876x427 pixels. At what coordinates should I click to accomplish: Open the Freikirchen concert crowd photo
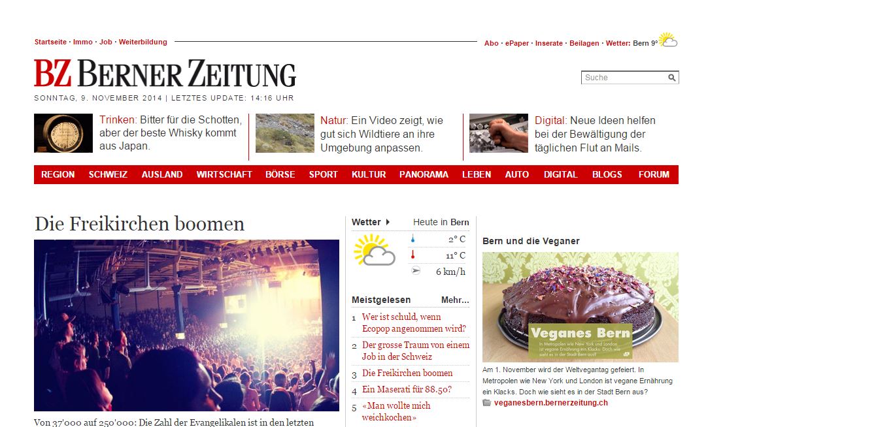[x=187, y=325]
